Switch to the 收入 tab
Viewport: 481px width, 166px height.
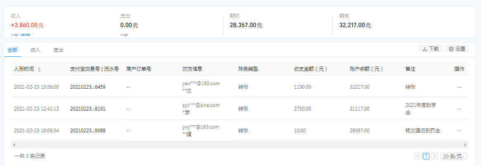click(x=36, y=50)
